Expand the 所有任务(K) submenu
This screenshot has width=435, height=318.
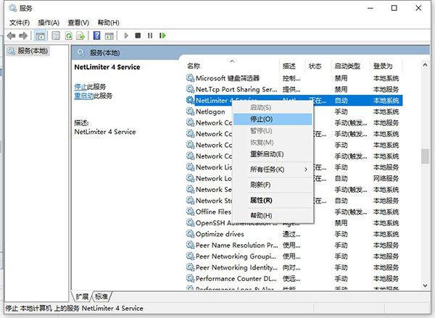[x=270, y=170]
